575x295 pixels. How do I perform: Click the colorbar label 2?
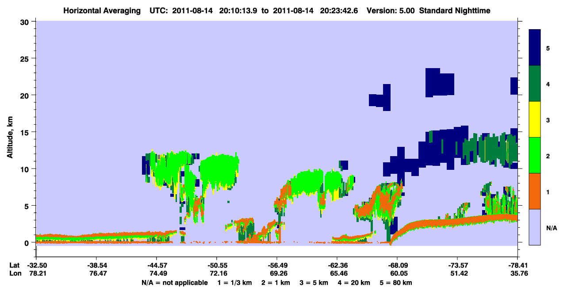pos(548,156)
